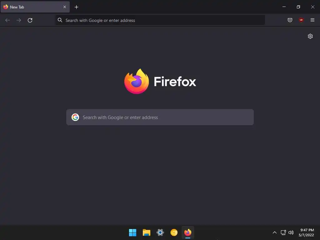This screenshot has height=240, width=320.
Task: Open network status tray icon
Action: click(283, 232)
